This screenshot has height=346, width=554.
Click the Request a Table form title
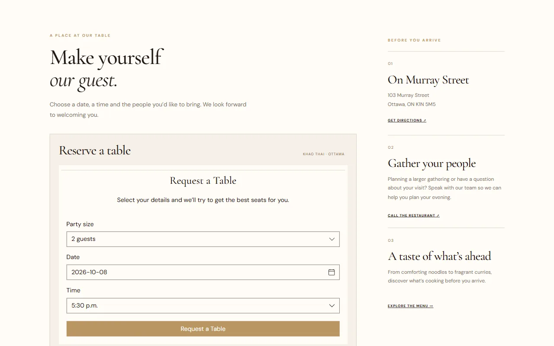203,181
